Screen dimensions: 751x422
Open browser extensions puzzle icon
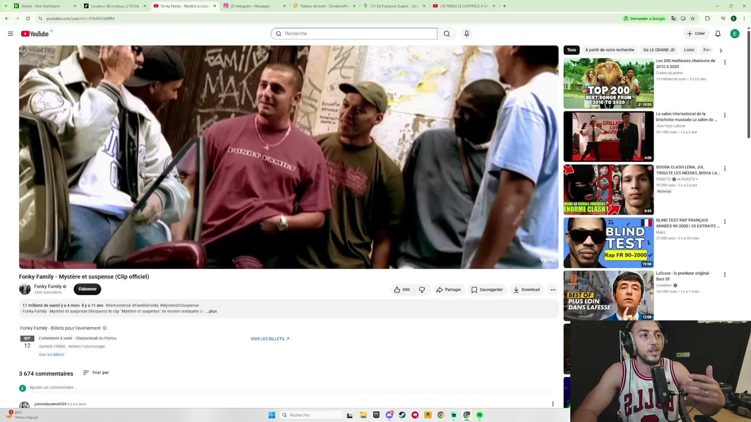(x=708, y=18)
